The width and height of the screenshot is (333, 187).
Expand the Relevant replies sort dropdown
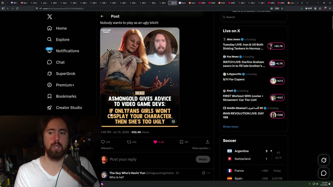coord(107,148)
